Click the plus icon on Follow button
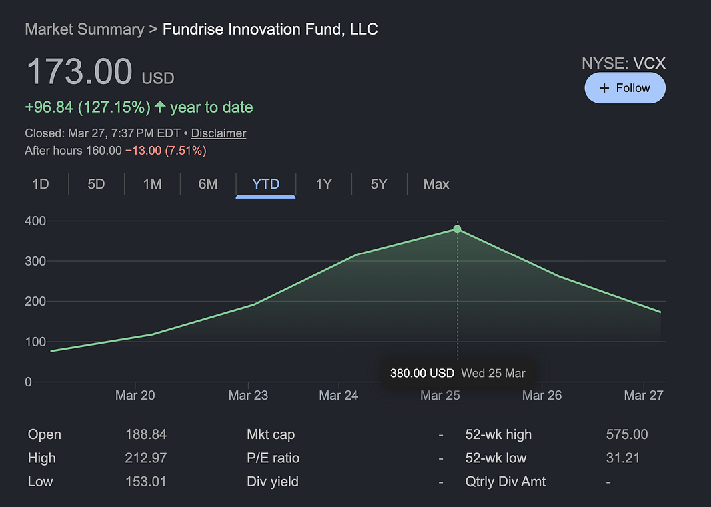Screen dimensions: 711x507 pos(604,88)
